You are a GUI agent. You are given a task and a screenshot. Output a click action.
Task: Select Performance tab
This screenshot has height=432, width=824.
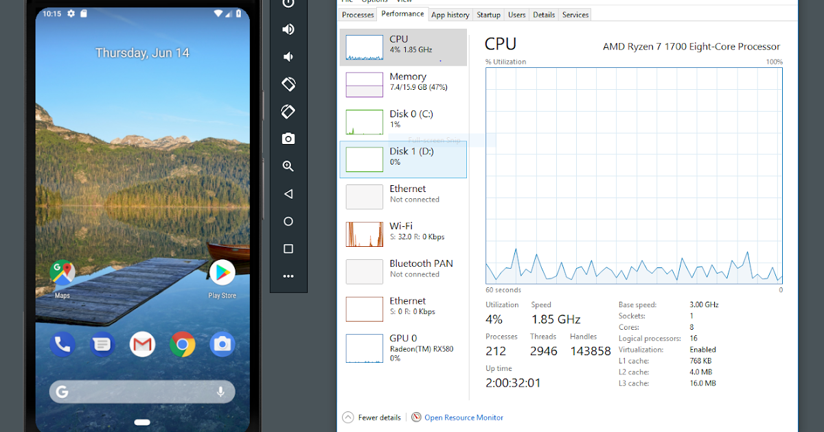tap(402, 14)
